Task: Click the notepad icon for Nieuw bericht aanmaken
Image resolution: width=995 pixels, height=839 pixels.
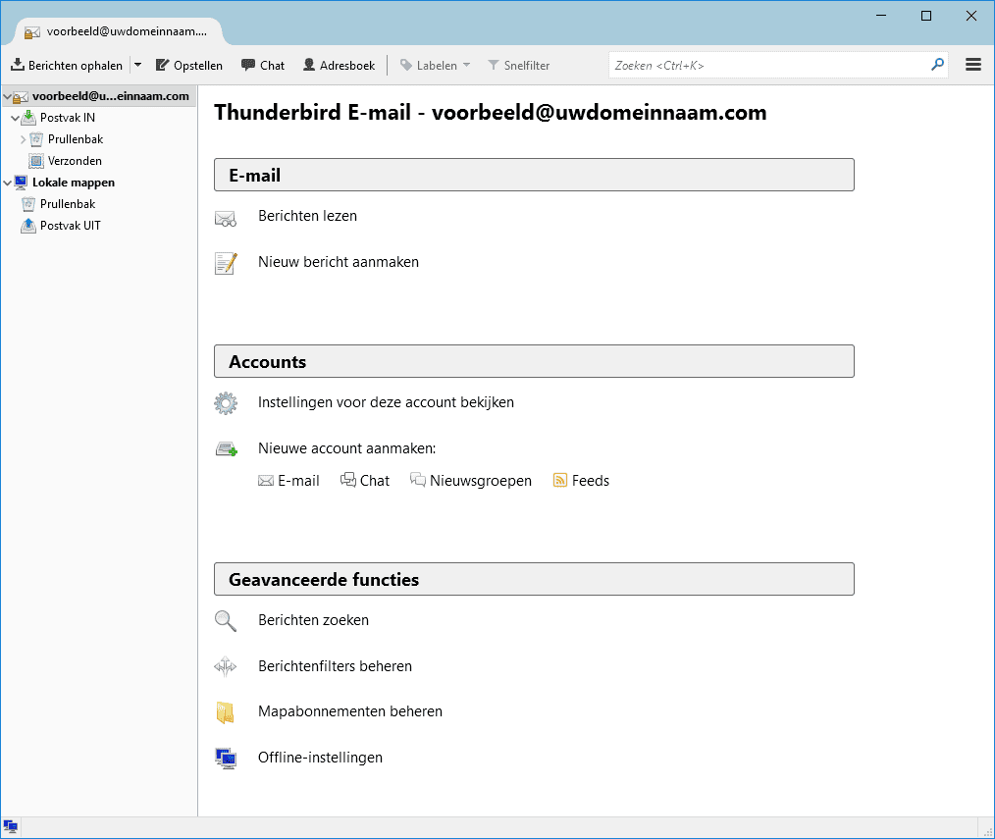Action: pos(226,263)
